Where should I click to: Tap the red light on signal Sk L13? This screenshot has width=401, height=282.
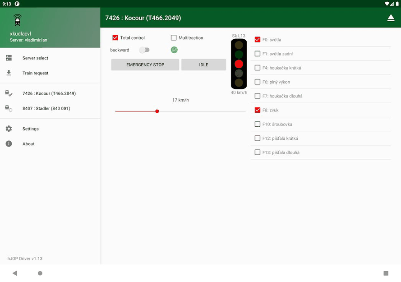(239, 64)
